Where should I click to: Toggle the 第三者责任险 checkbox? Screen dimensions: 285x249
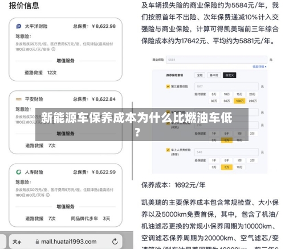click(168, 86)
